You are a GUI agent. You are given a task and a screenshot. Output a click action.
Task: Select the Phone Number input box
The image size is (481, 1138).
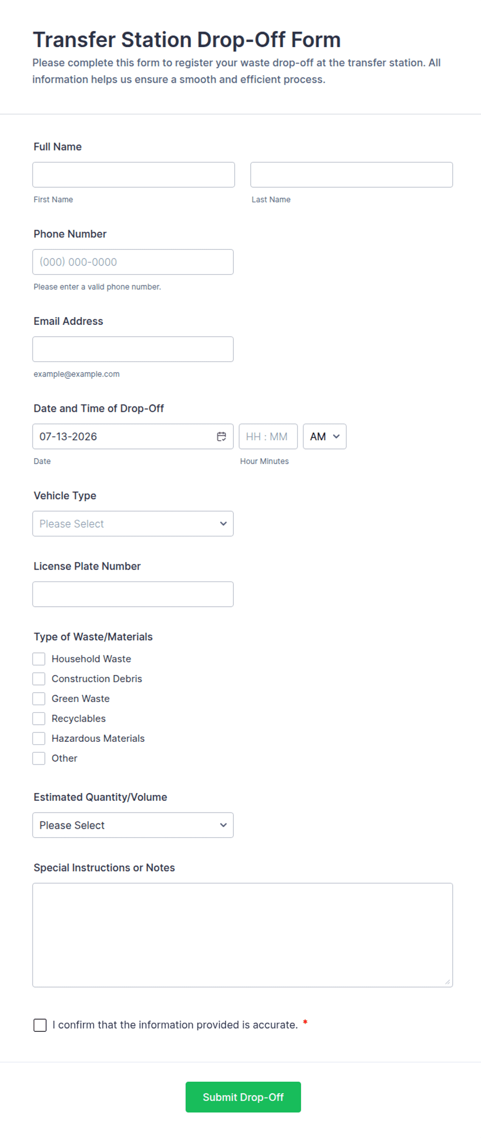click(133, 262)
